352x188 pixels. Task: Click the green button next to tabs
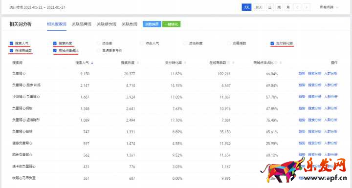(x=171, y=24)
